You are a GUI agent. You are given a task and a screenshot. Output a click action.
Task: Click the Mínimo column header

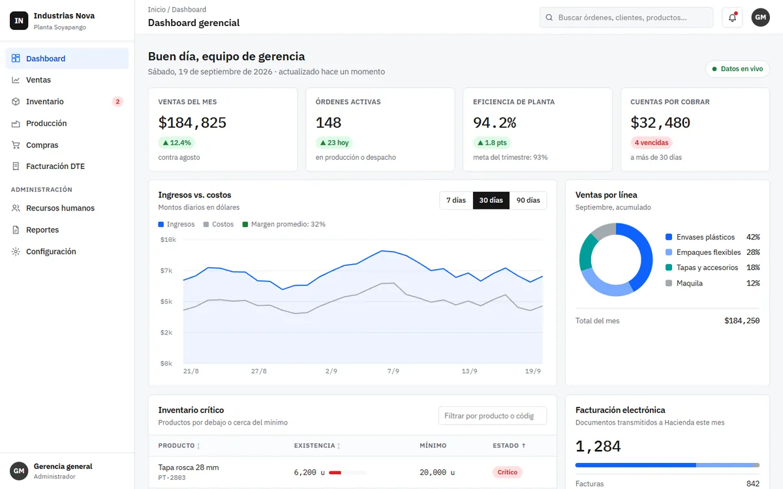pos(433,446)
